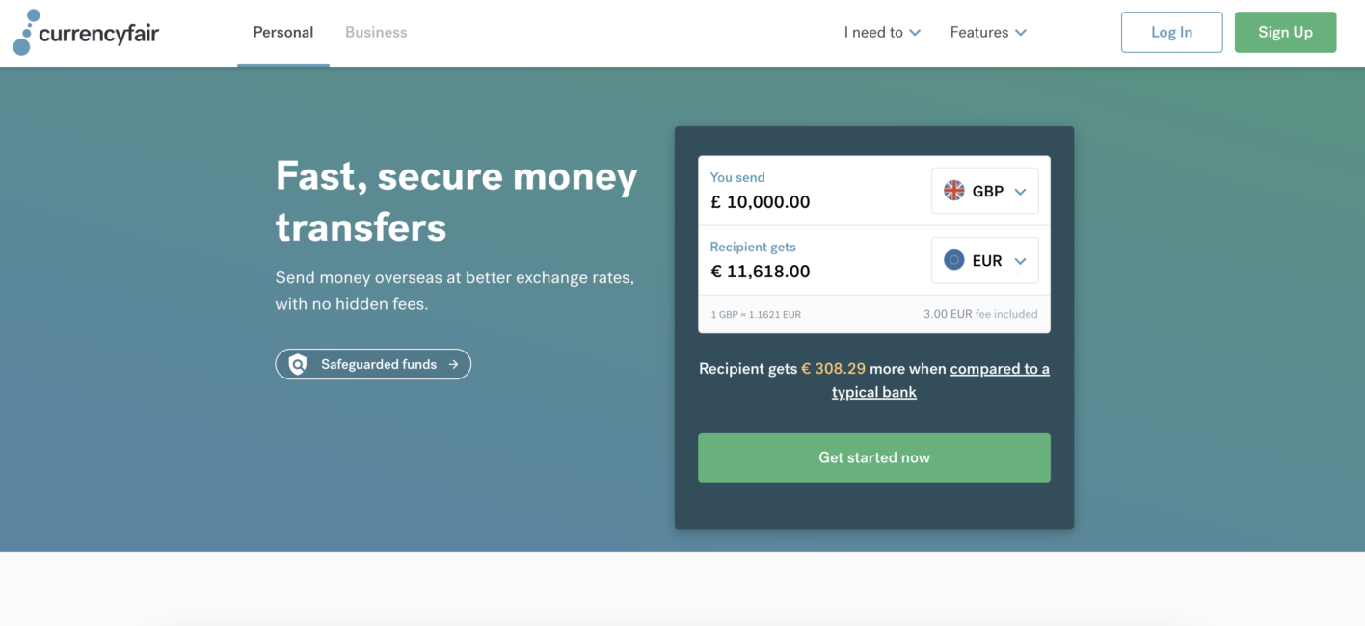Switch to the Personal tab
The width and height of the screenshot is (1365, 626).
pyautogui.click(x=283, y=33)
